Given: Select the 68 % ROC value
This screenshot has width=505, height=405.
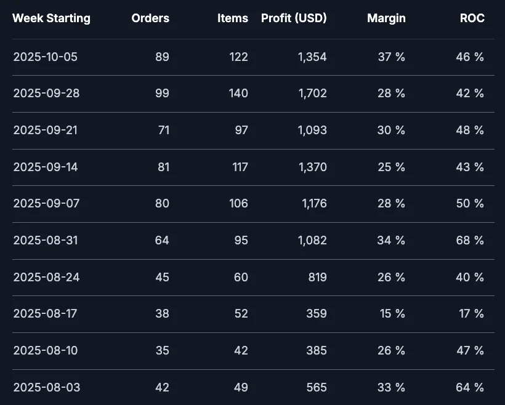Looking at the screenshot, I should [470, 241].
